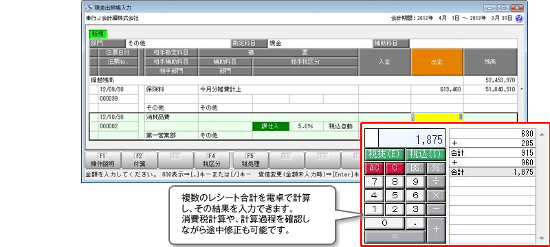Select the 課仕入 tax category cell
The height and width of the screenshot is (247, 550).
tap(270, 126)
